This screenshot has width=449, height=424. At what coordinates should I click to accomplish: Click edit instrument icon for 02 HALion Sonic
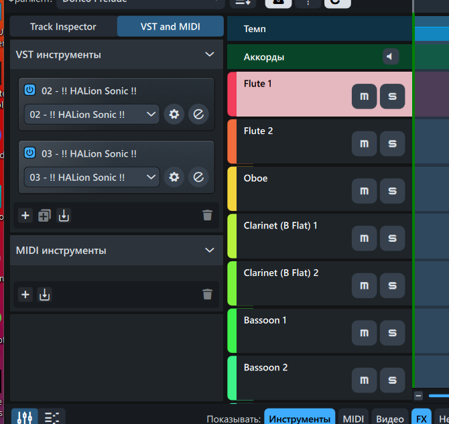[198, 115]
